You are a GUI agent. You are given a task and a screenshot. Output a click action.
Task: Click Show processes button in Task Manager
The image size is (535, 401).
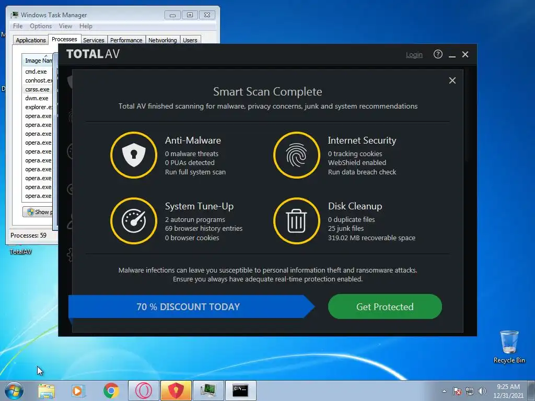38,212
